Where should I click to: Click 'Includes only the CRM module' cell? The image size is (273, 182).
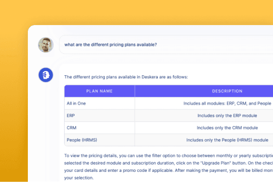coord(204,128)
